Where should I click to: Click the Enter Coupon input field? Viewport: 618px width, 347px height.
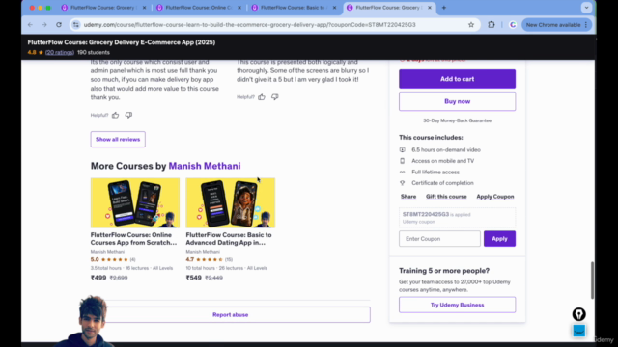(439, 239)
